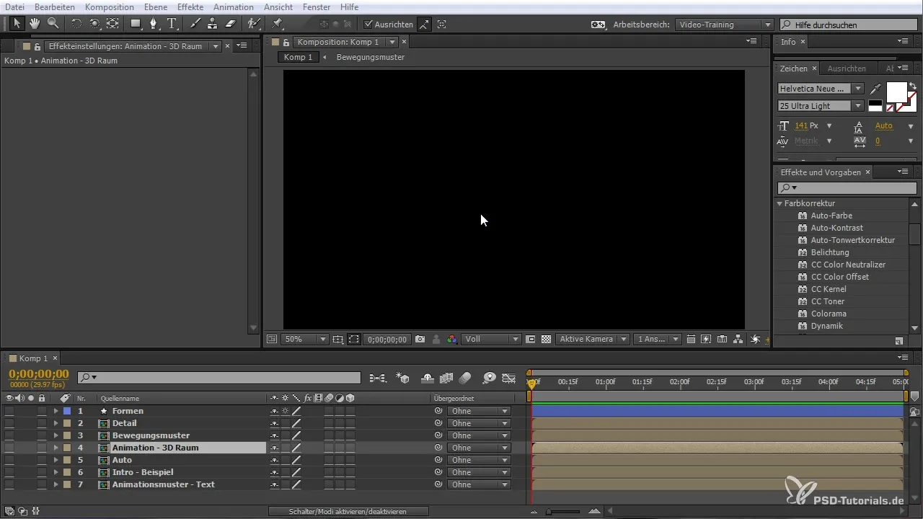Toggle the Ausrichten snapping checkbox

[368, 24]
